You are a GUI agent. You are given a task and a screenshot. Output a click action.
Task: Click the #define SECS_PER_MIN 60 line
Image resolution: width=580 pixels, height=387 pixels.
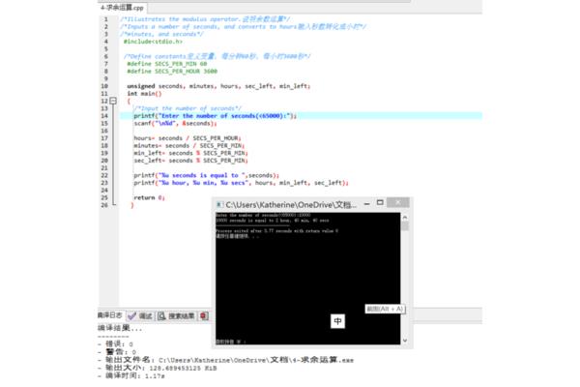[167, 64]
